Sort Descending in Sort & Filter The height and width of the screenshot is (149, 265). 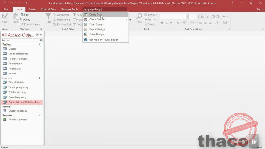click(61, 20)
